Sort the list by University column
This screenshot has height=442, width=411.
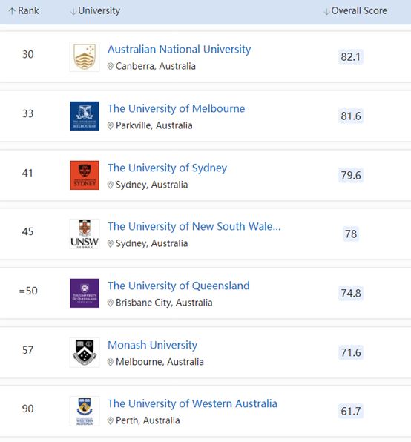pyautogui.click(x=95, y=10)
